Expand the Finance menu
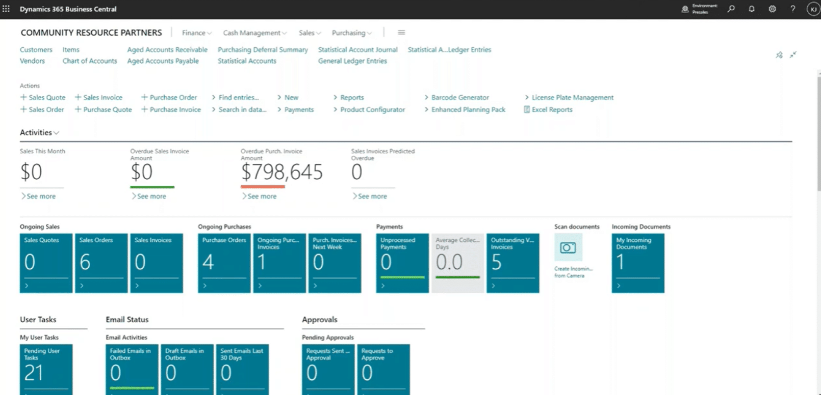The image size is (821, 395). click(197, 33)
